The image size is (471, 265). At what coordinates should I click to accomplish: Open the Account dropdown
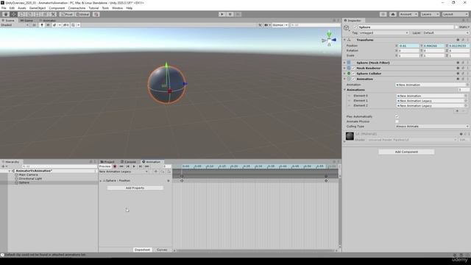tap(408, 14)
